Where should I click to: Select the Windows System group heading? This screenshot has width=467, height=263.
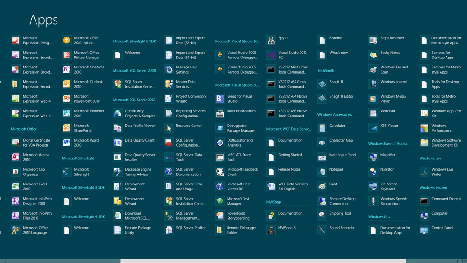click(433, 188)
